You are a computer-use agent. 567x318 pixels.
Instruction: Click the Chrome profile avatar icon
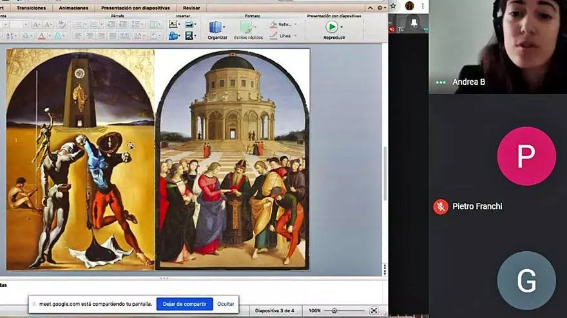point(409,6)
